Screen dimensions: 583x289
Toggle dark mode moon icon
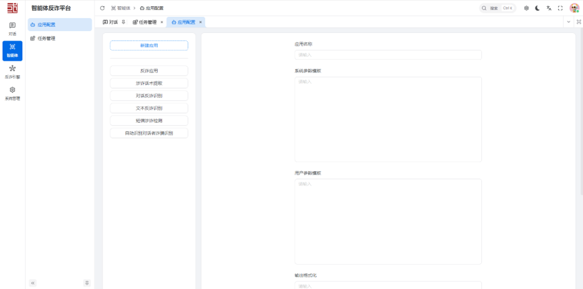click(538, 8)
